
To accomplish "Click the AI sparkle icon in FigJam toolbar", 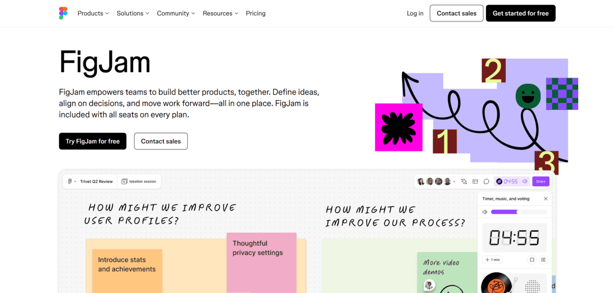I will click(464, 182).
